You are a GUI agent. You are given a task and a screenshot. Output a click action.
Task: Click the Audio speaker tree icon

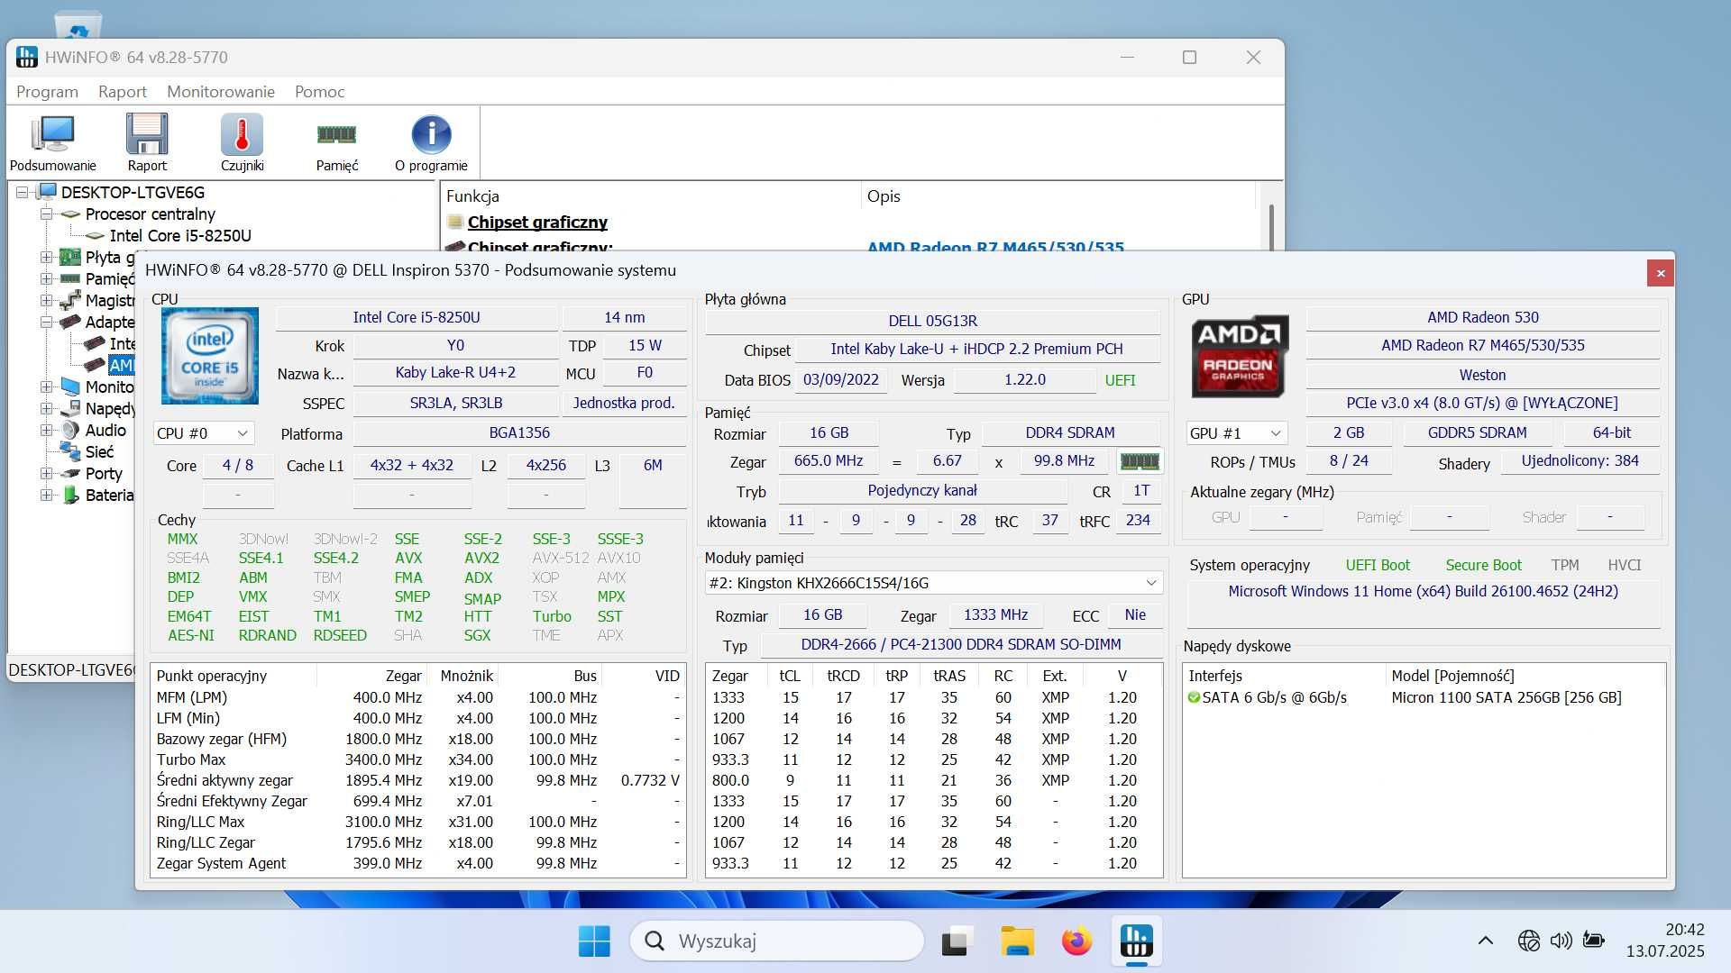coord(69,431)
